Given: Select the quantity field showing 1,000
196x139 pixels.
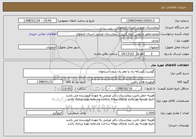Looking at the screenshot, I should (x=136, y=113).
